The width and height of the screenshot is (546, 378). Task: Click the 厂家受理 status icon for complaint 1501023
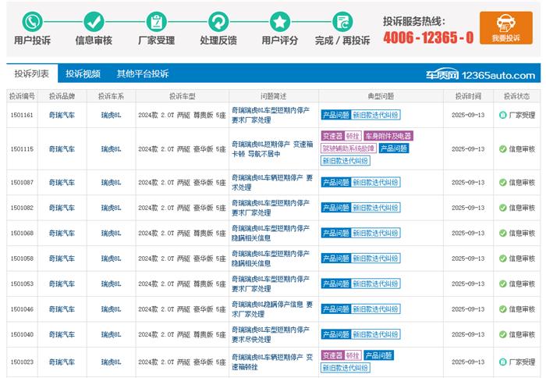tap(503, 362)
